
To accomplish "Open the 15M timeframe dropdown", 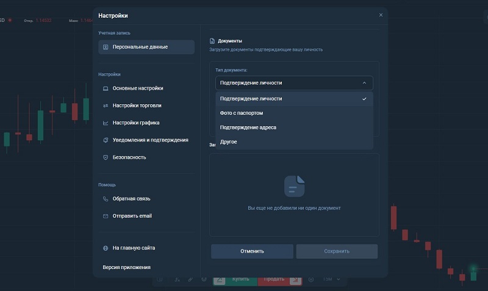I will [x=331, y=279].
